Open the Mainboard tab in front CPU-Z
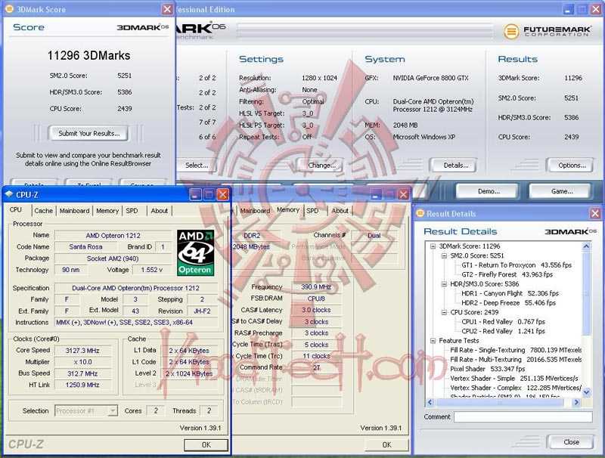Viewport: 605px width, 458px height. coord(74,211)
